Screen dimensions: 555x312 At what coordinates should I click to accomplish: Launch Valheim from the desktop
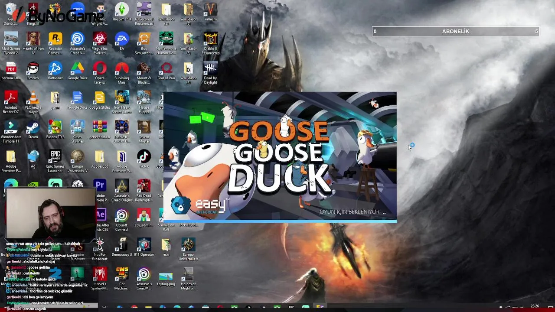click(x=210, y=12)
